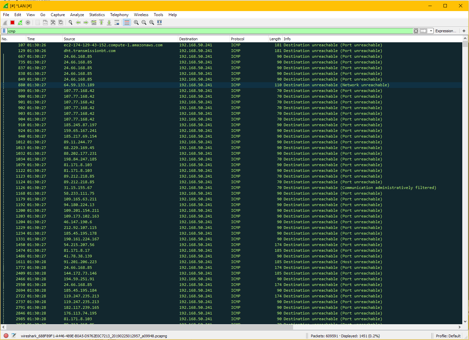
Task: Click Go to specified packet icon
Action: click(94, 22)
